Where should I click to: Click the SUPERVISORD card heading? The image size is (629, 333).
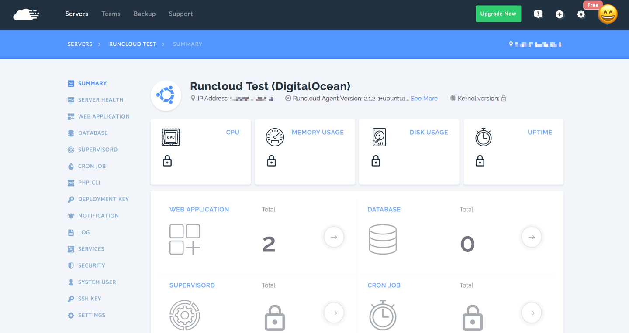192,285
